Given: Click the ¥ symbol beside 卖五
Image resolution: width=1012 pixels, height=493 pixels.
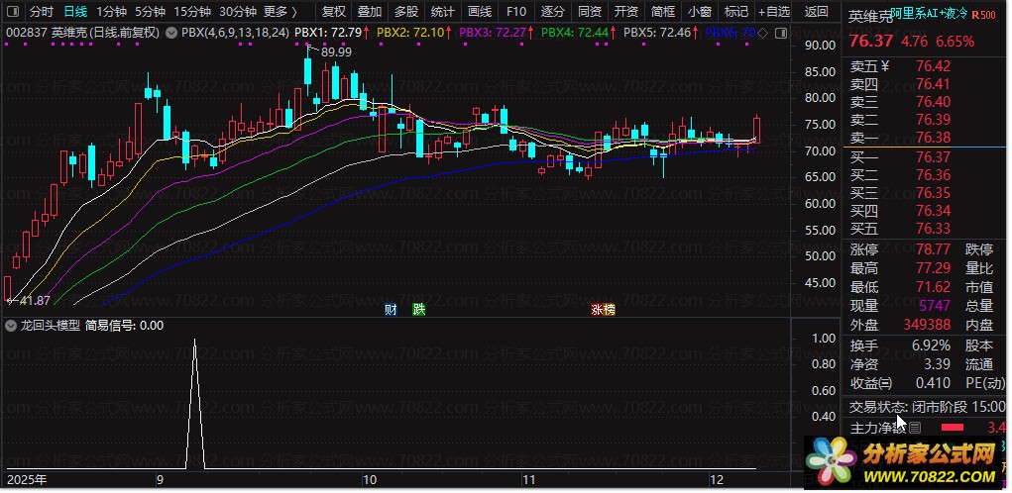Looking at the screenshot, I should (886, 66).
